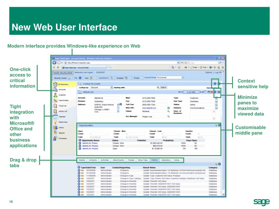This screenshot has height=209, width=279.
Task: Open the Industry field picklist button
Action: tap(216, 108)
